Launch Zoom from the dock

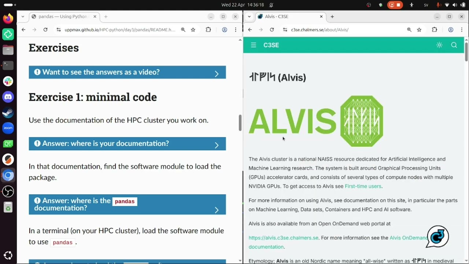tap(8, 128)
